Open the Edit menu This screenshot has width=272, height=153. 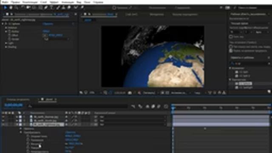(15, 2)
